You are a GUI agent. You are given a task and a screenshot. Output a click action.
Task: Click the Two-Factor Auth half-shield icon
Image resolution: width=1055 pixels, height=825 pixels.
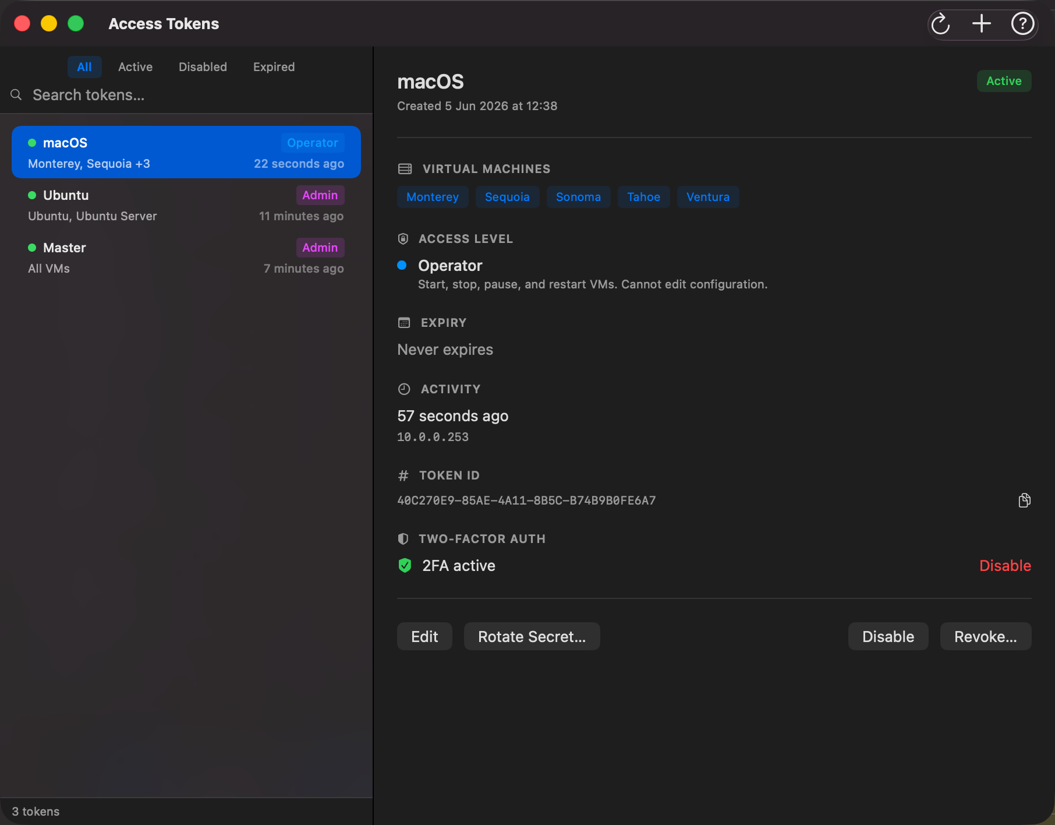tap(403, 539)
